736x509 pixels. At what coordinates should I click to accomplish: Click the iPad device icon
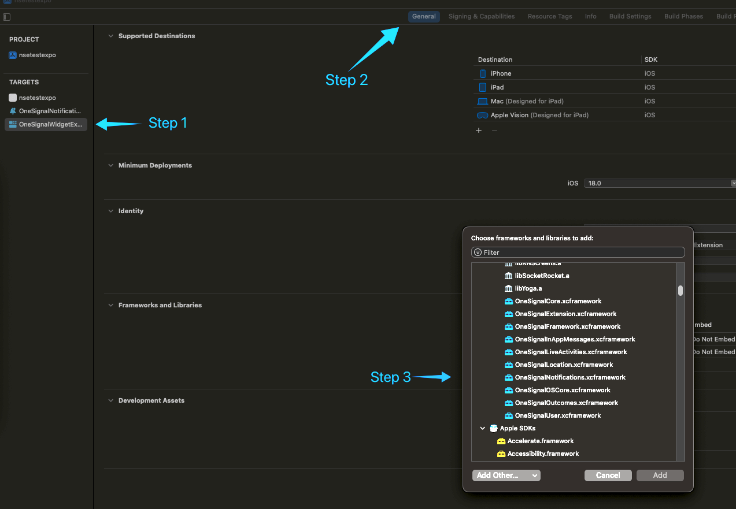click(x=483, y=87)
